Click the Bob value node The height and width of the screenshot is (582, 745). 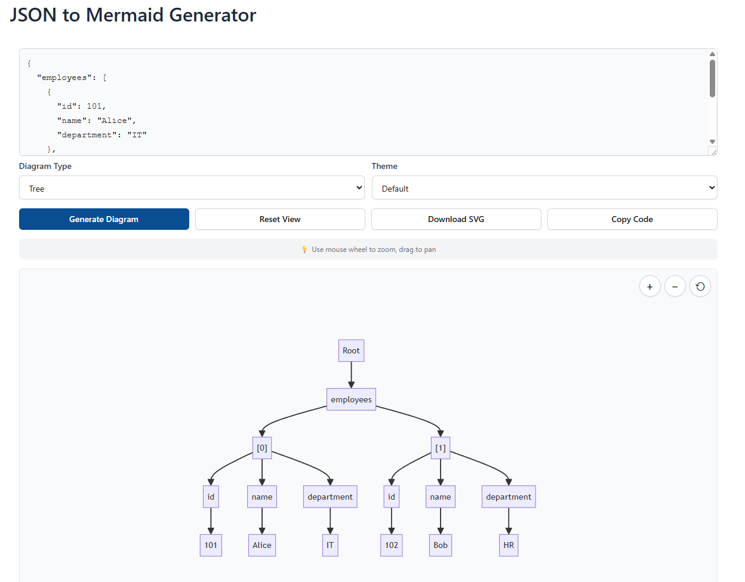pos(440,545)
